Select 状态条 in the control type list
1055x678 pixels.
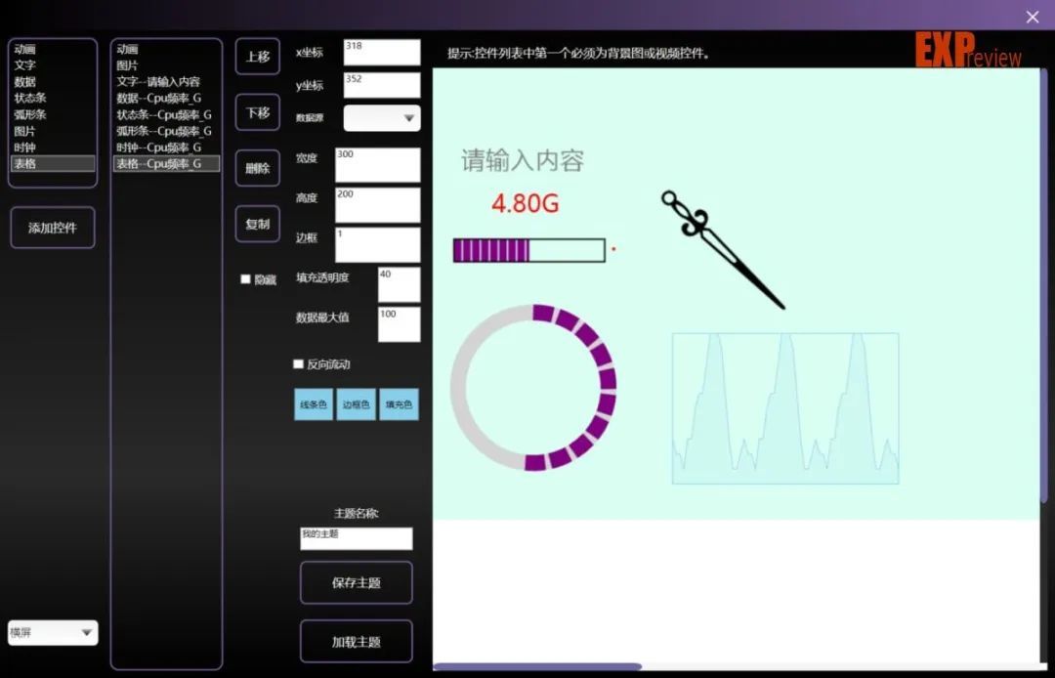click(x=53, y=99)
